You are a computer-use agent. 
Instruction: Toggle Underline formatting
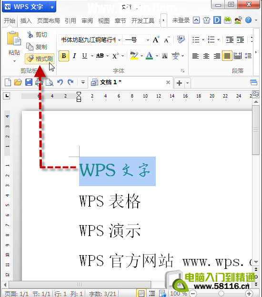tap(84, 56)
